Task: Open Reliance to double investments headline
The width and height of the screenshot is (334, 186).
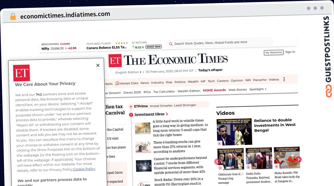Action: point(275,125)
